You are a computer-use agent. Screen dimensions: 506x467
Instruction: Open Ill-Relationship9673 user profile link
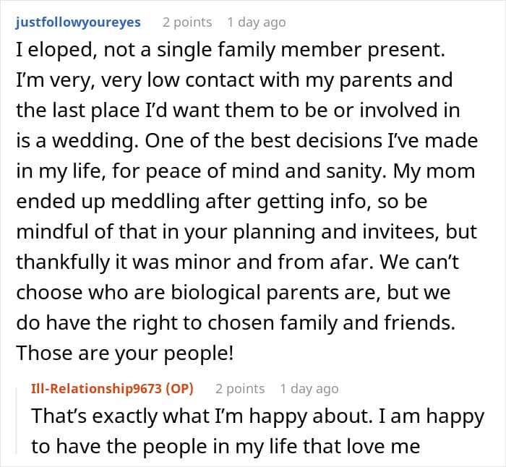(x=98, y=389)
